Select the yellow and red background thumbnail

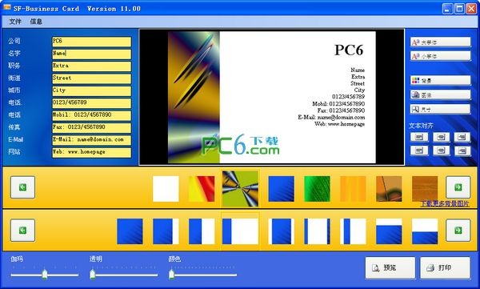click(202, 189)
